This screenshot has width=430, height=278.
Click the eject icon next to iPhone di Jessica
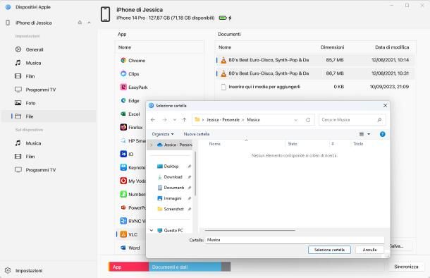coord(80,23)
